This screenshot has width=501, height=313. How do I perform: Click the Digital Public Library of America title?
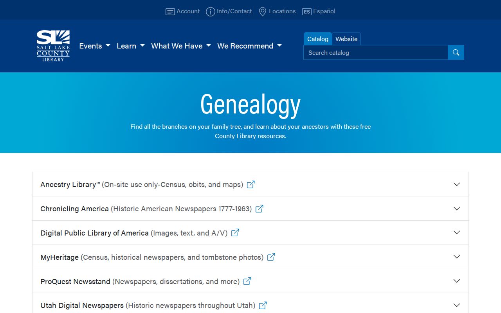94,233
